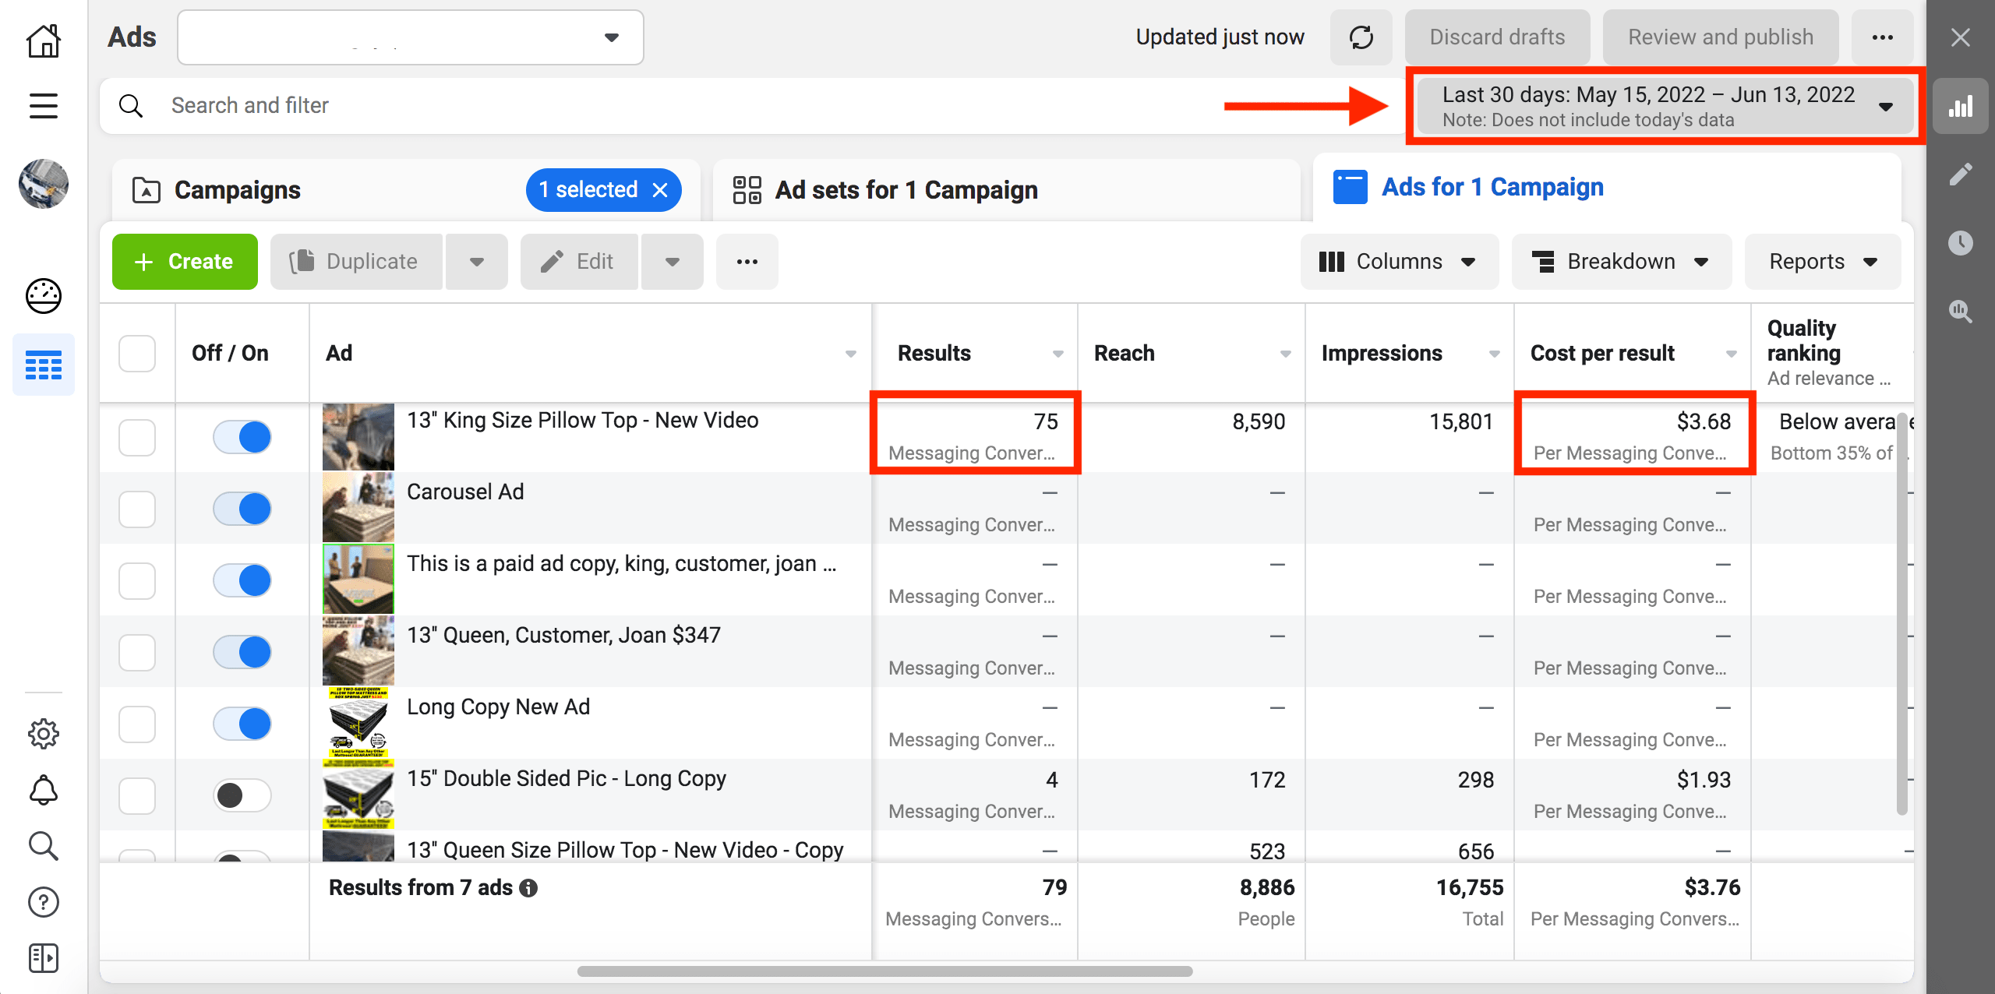Open the hamburger menu icon

click(44, 106)
